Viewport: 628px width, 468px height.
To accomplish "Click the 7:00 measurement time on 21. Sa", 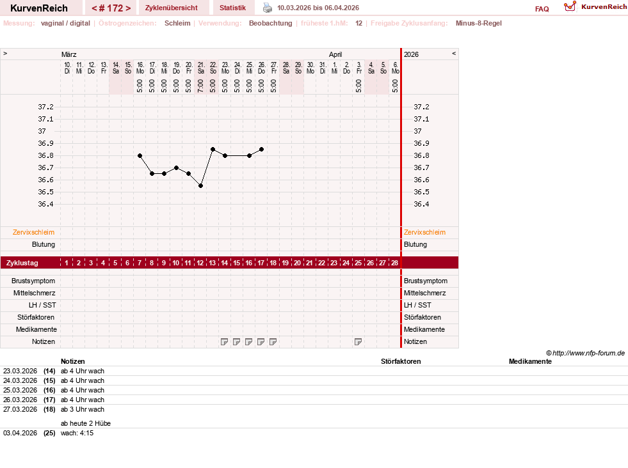I will click(x=200, y=86).
